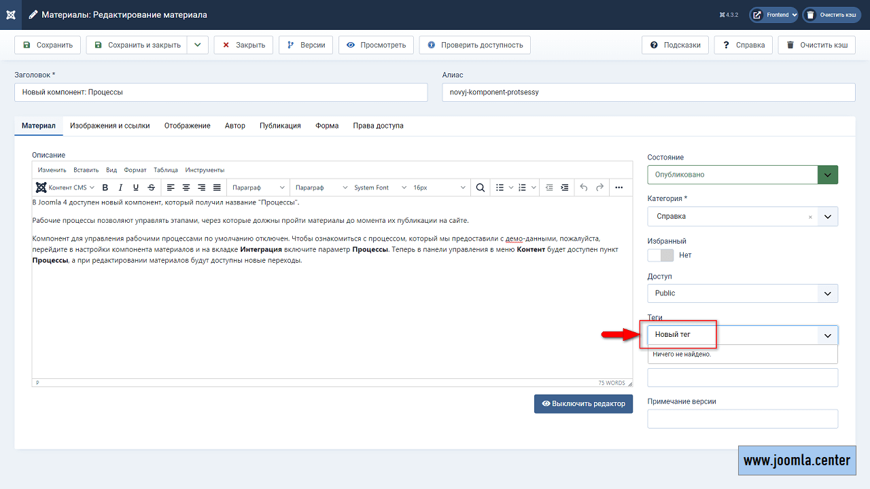Expand the Доступ access level dropdown
This screenshot has height=489, width=870.
[827, 293]
